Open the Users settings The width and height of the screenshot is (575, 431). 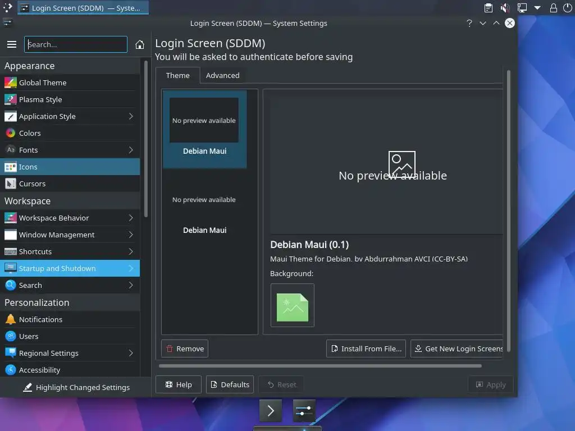(70, 336)
